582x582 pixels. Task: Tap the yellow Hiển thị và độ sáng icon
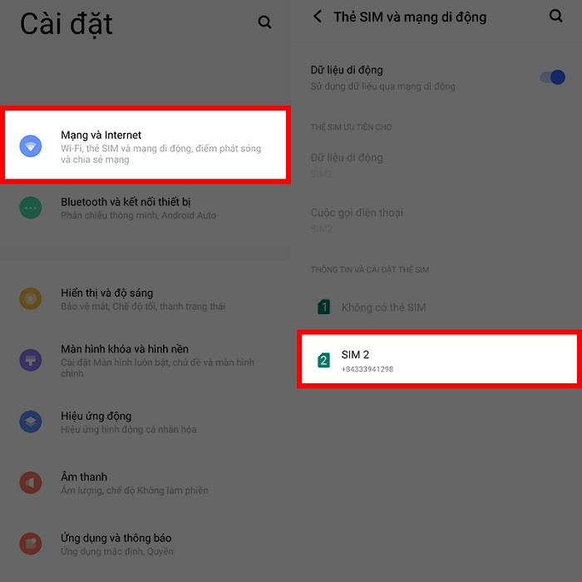coord(31,298)
